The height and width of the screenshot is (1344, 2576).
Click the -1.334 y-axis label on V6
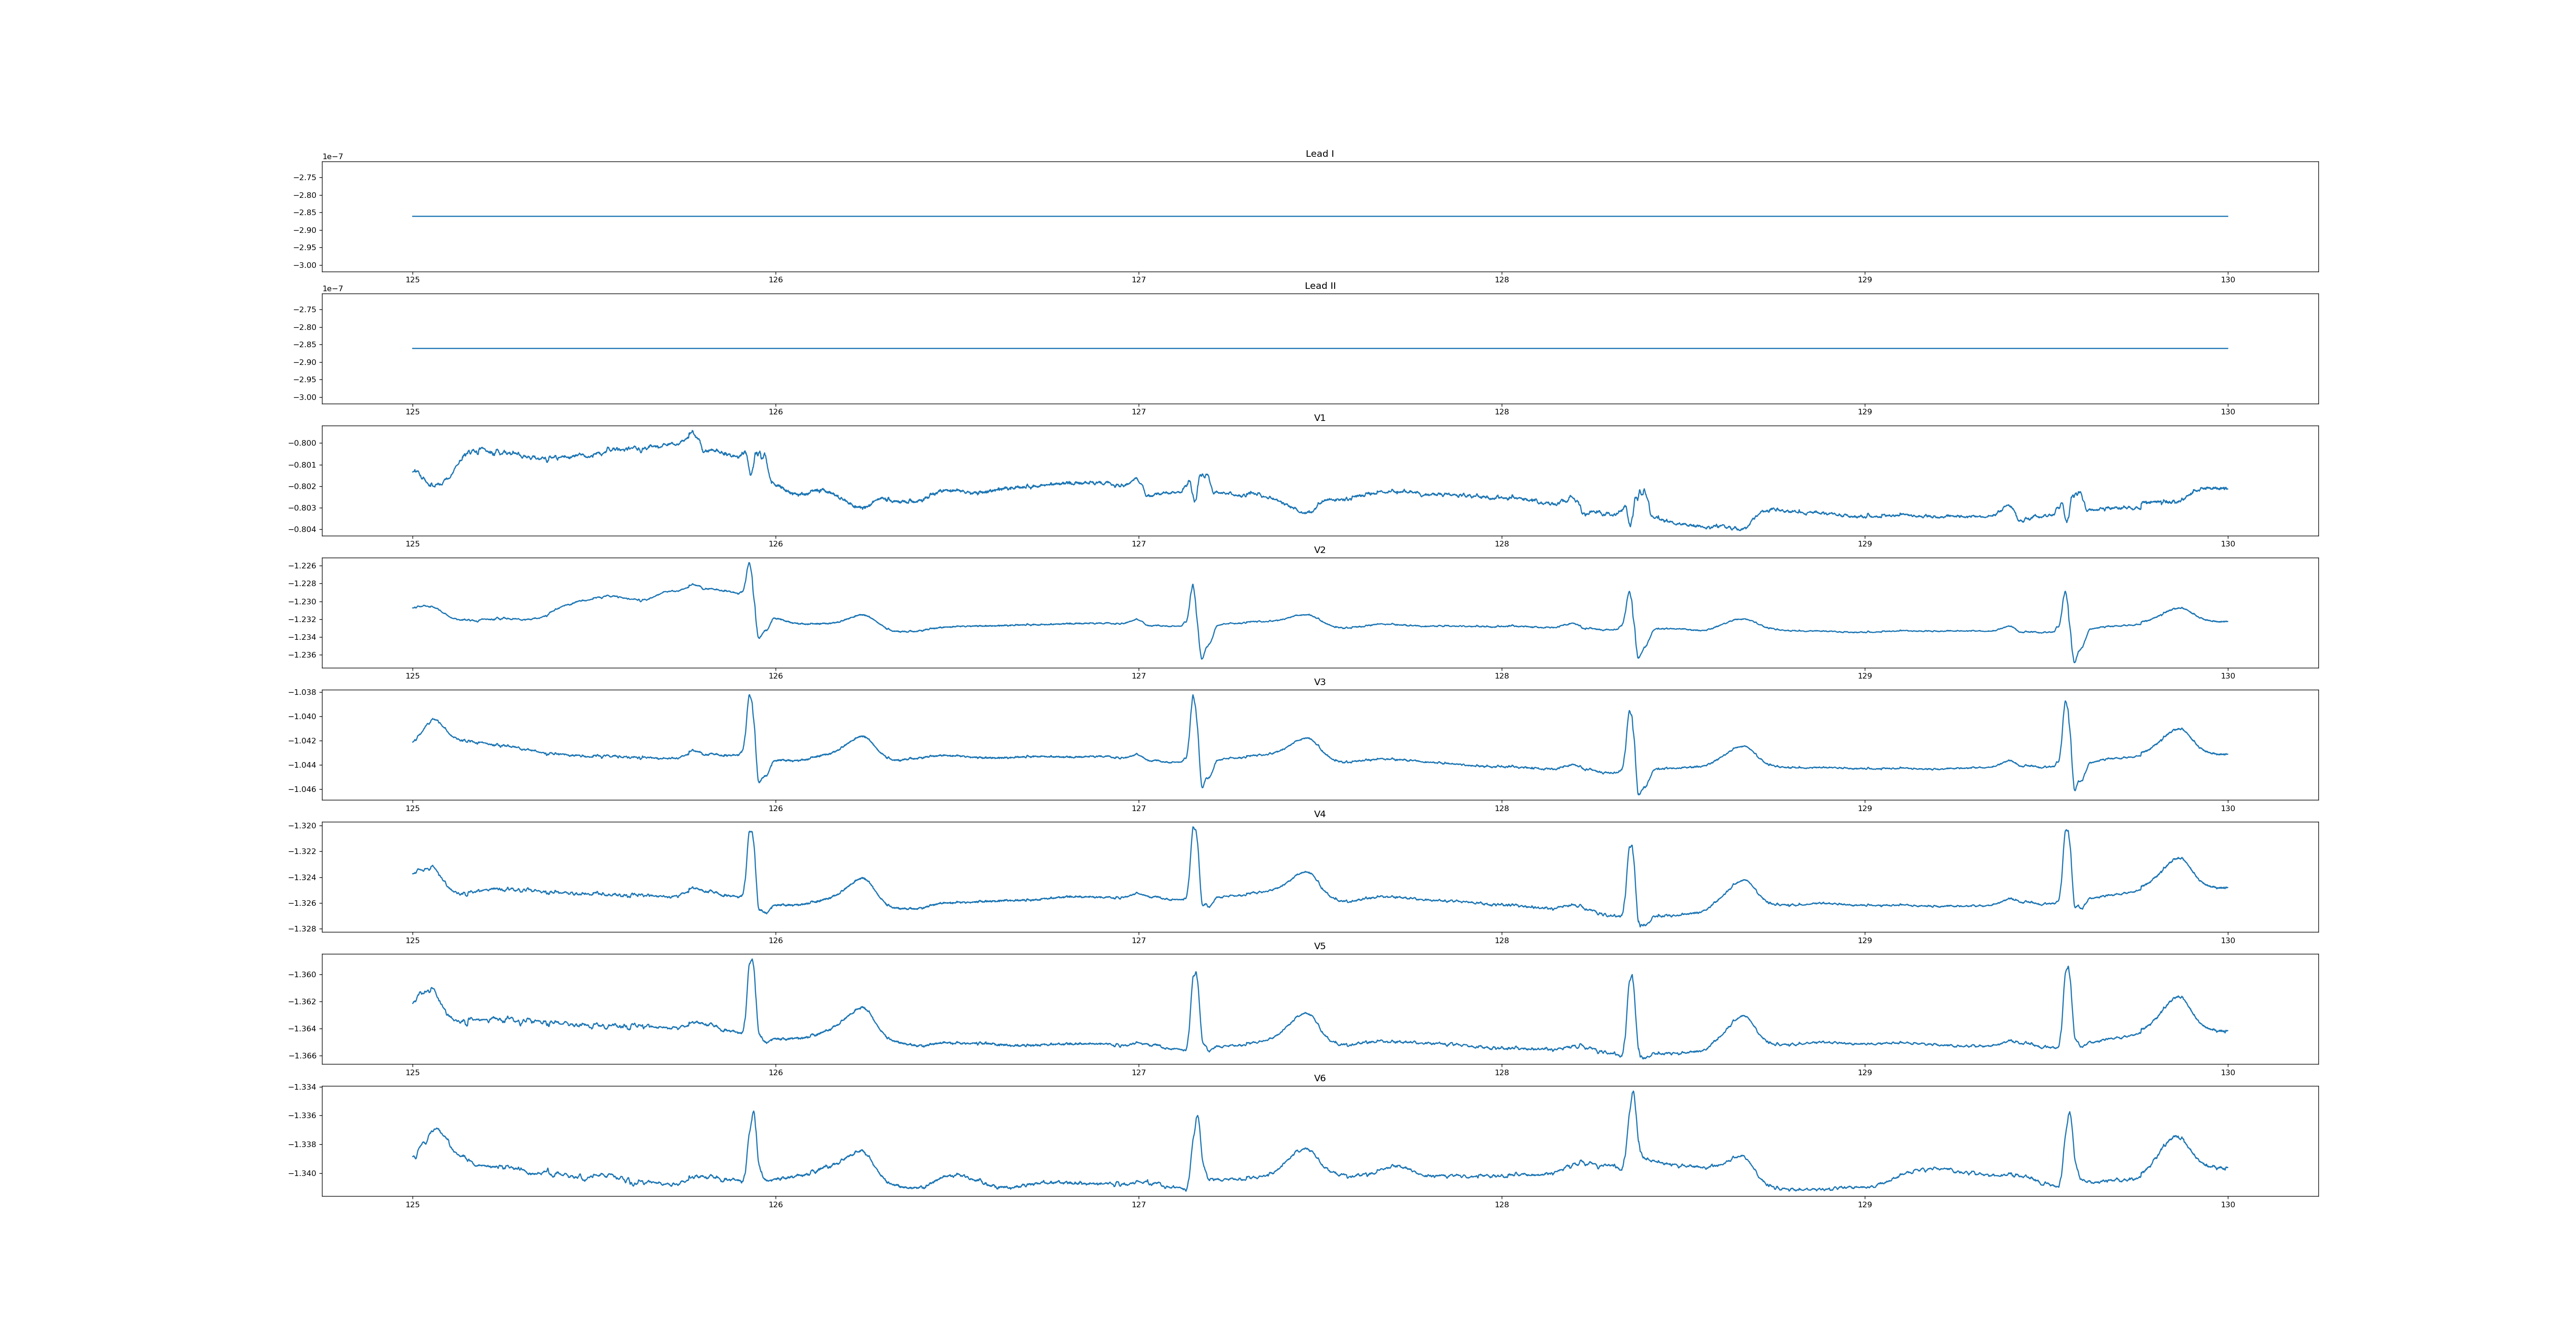301,1087
